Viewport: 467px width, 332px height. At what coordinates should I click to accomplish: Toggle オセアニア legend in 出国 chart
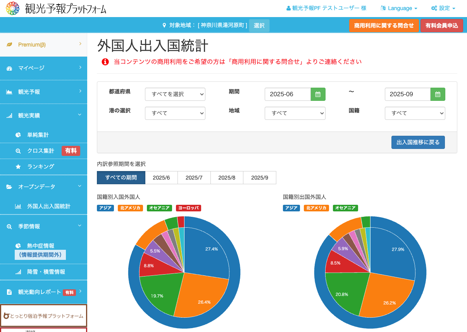(345, 208)
